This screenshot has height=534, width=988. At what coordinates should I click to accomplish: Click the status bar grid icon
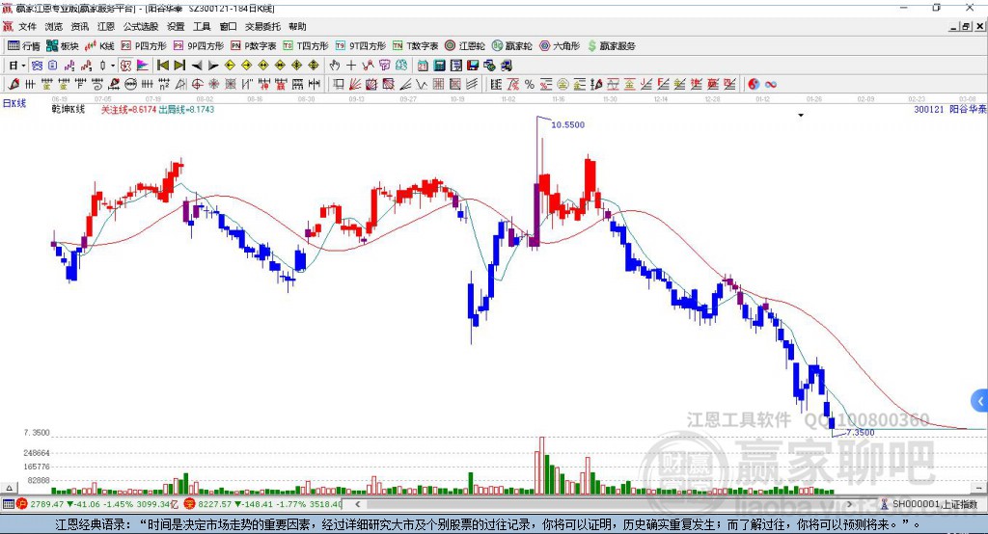pos(8,504)
